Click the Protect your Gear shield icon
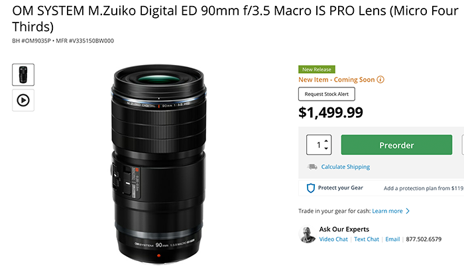Image resolution: width=464 pixels, height=269 pixels. [x=310, y=188]
